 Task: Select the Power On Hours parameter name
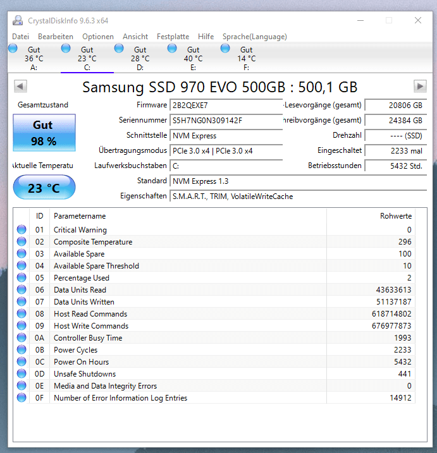[x=82, y=362]
